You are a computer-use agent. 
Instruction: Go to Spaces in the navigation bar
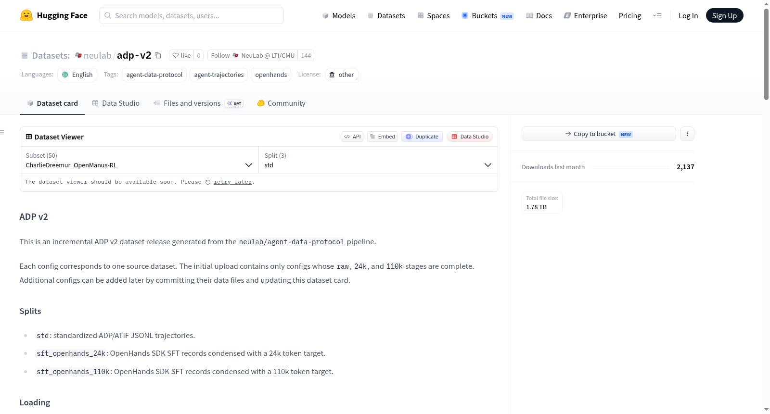[433, 15]
